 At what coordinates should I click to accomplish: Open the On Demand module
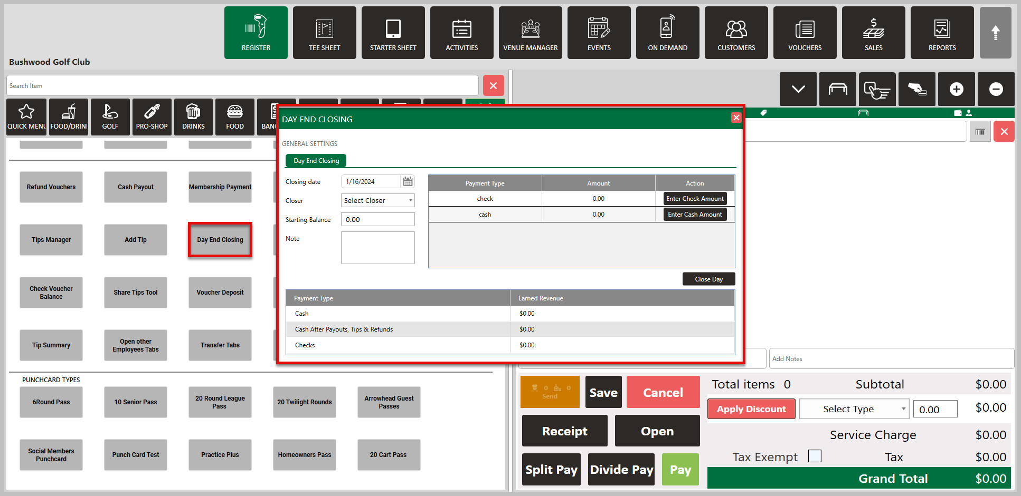(x=667, y=33)
